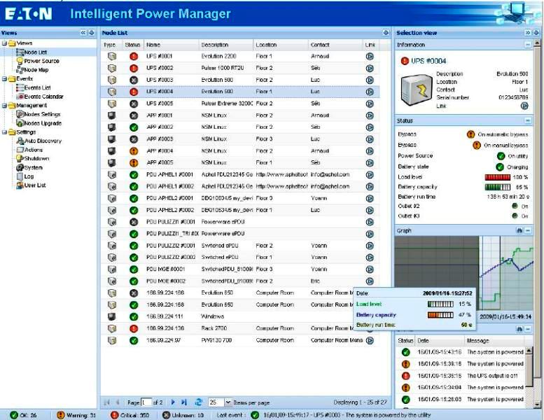The height and width of the screenshot is (420, 544).
Task: Collapse the Selection view panel
Action: pos(528,33)
